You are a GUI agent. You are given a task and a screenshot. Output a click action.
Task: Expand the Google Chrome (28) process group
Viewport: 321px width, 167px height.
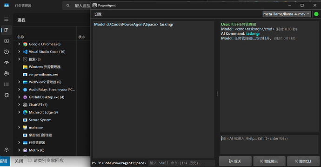click(x=19, y=44)
